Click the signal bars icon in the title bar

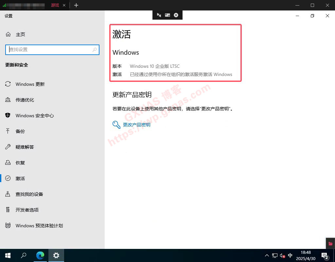tap(5, 5)
